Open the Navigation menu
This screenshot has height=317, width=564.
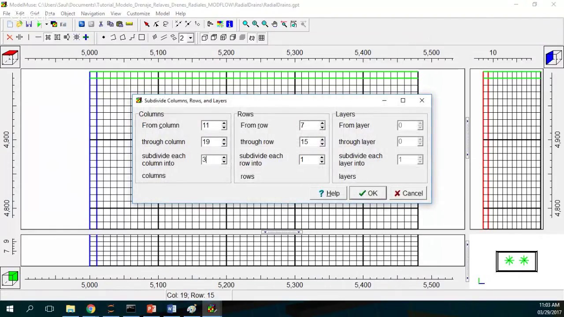coord(93,14)
